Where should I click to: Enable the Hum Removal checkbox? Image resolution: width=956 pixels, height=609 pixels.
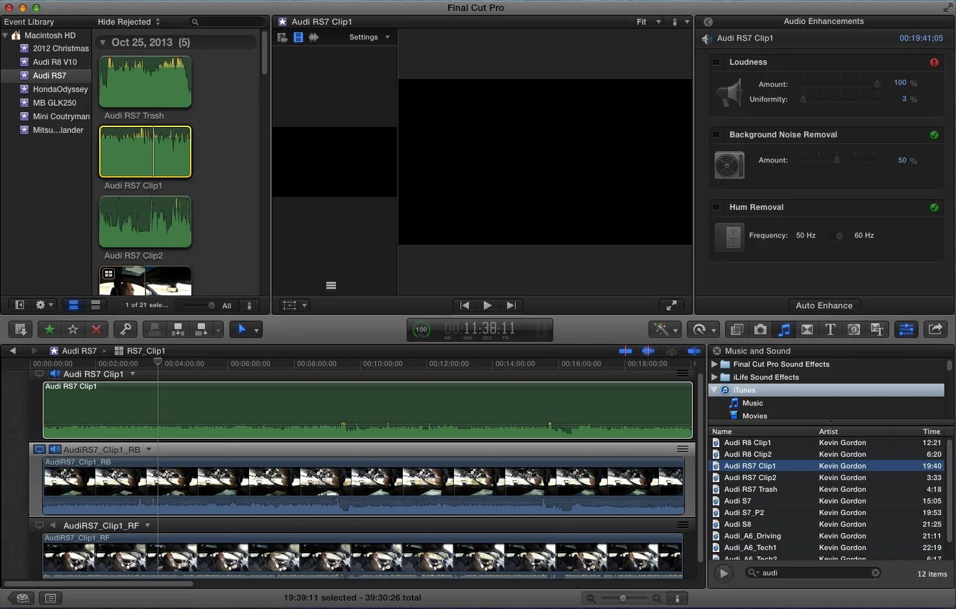pos(717,207)
